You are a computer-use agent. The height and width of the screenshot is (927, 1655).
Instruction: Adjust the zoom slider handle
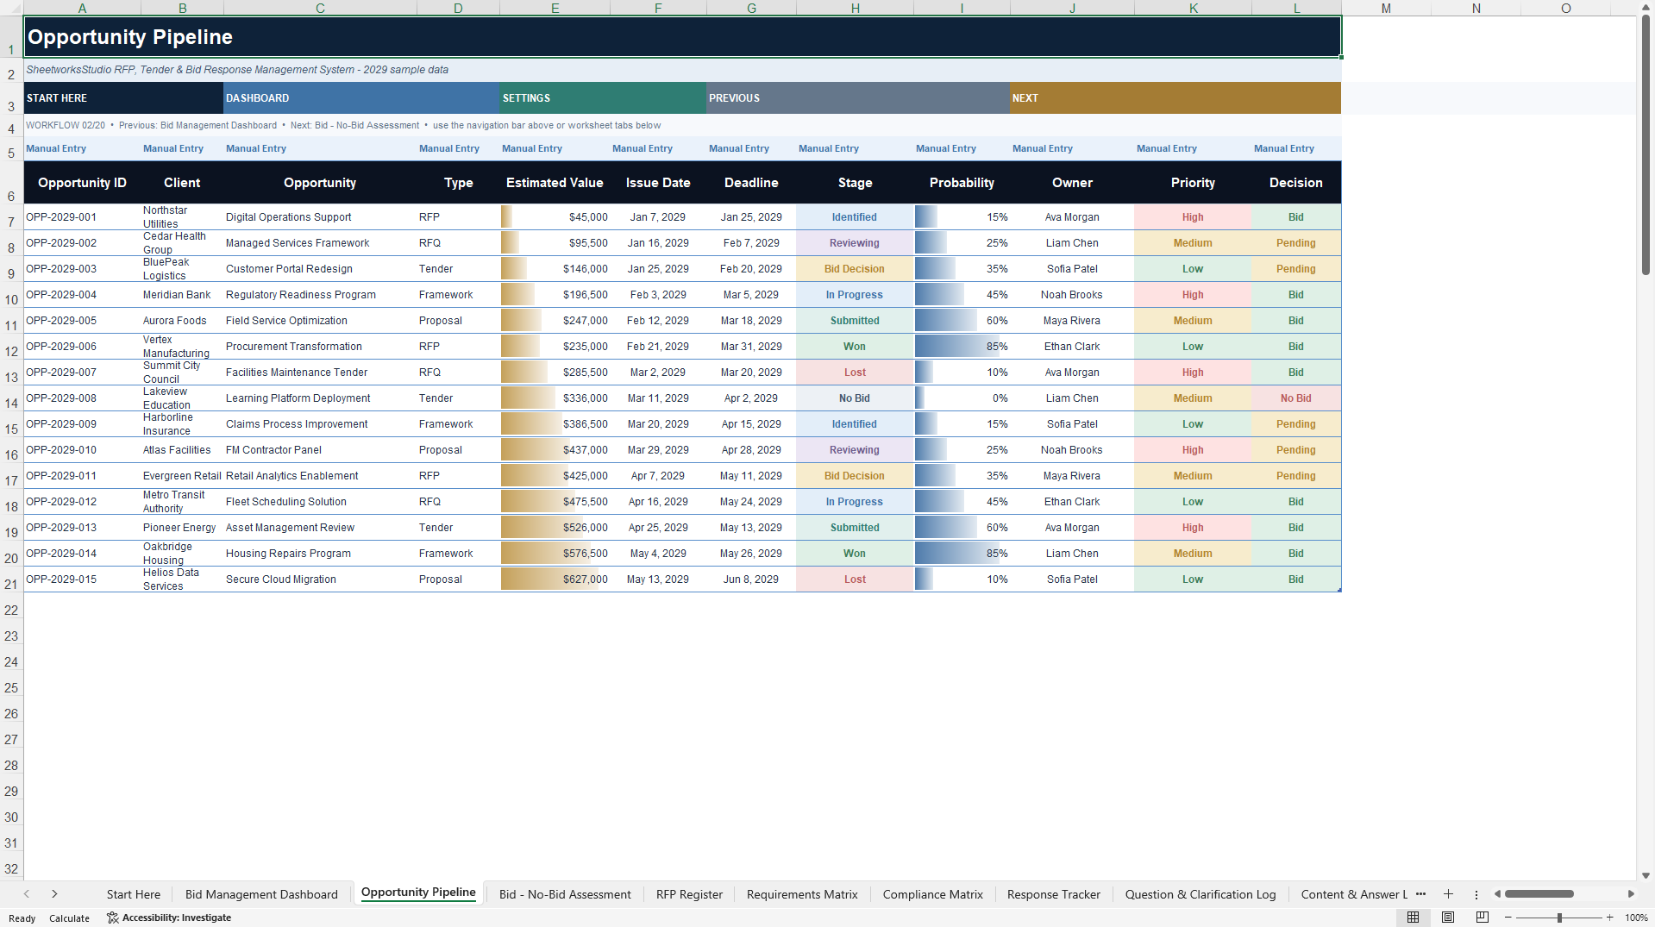tap(1559, 918)
